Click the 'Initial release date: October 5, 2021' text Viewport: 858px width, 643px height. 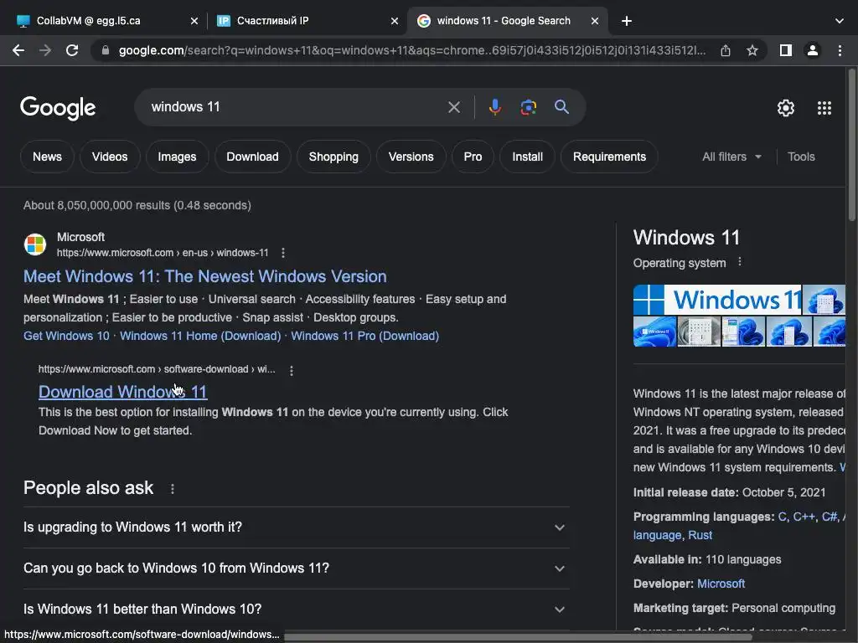[730, 492]
